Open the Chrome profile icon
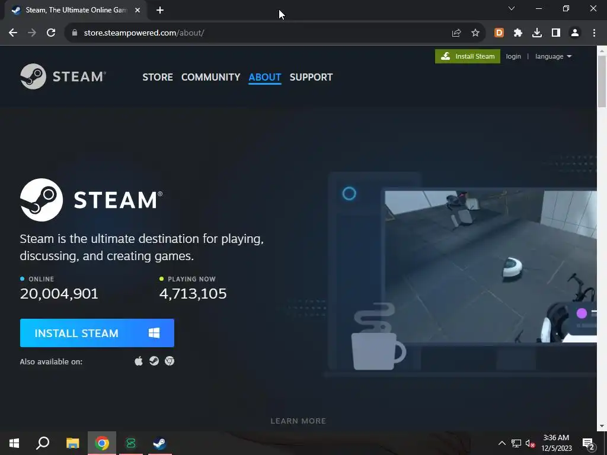The image size is (607, 455). 575,33
